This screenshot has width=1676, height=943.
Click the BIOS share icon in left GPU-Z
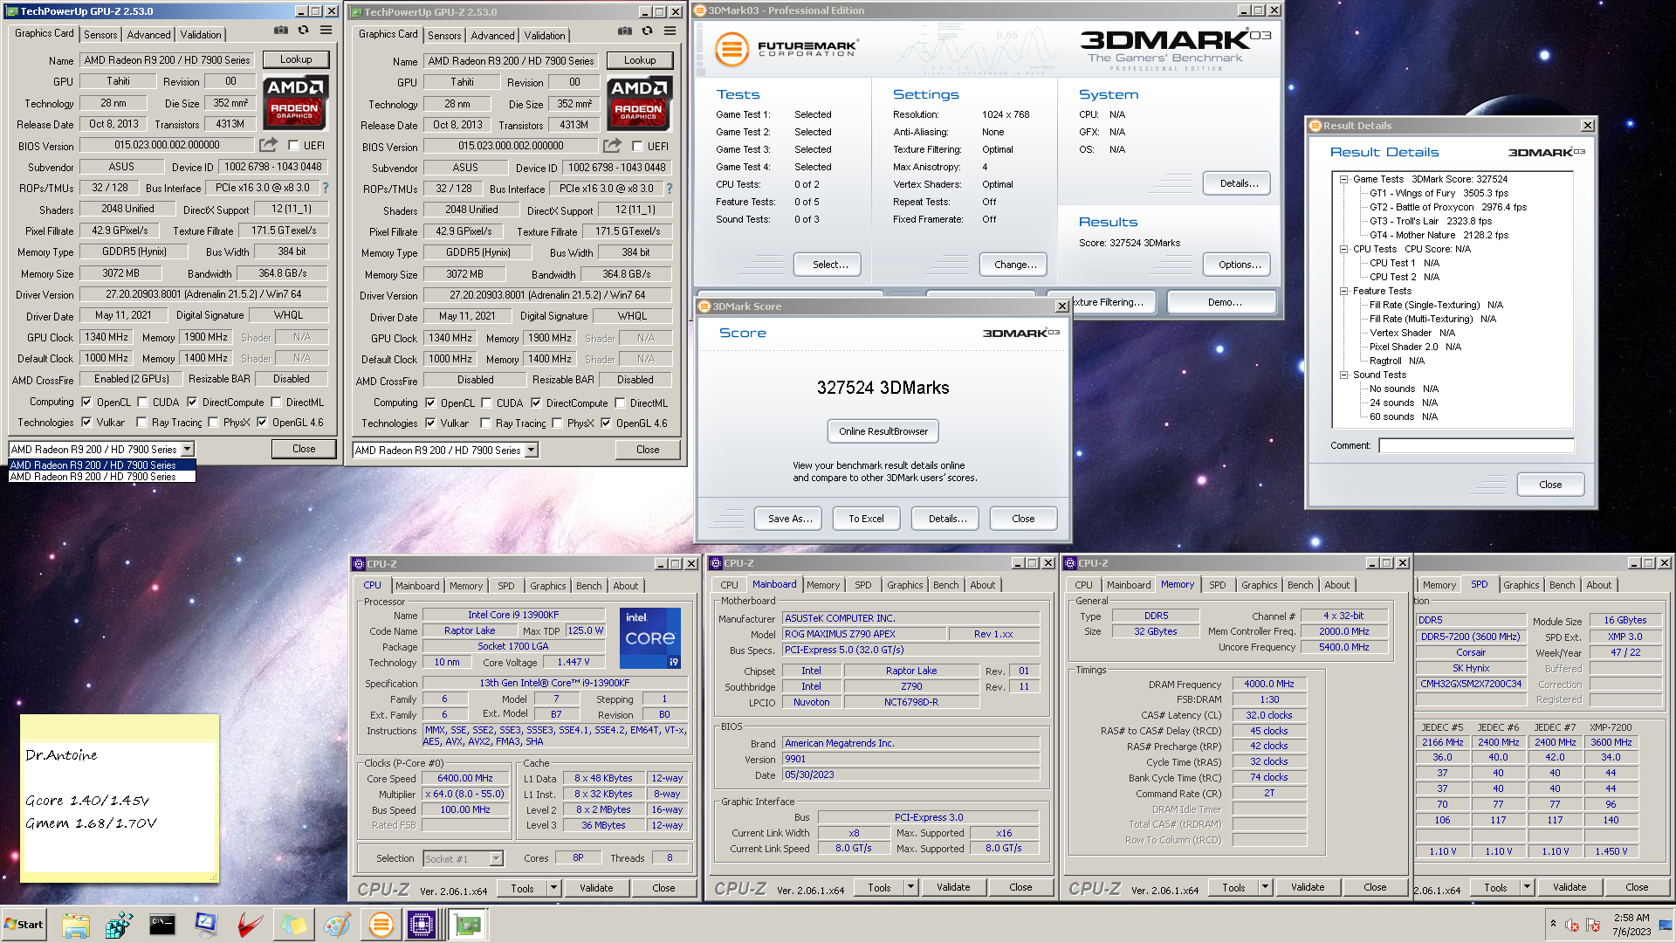(x=269, y=145)
